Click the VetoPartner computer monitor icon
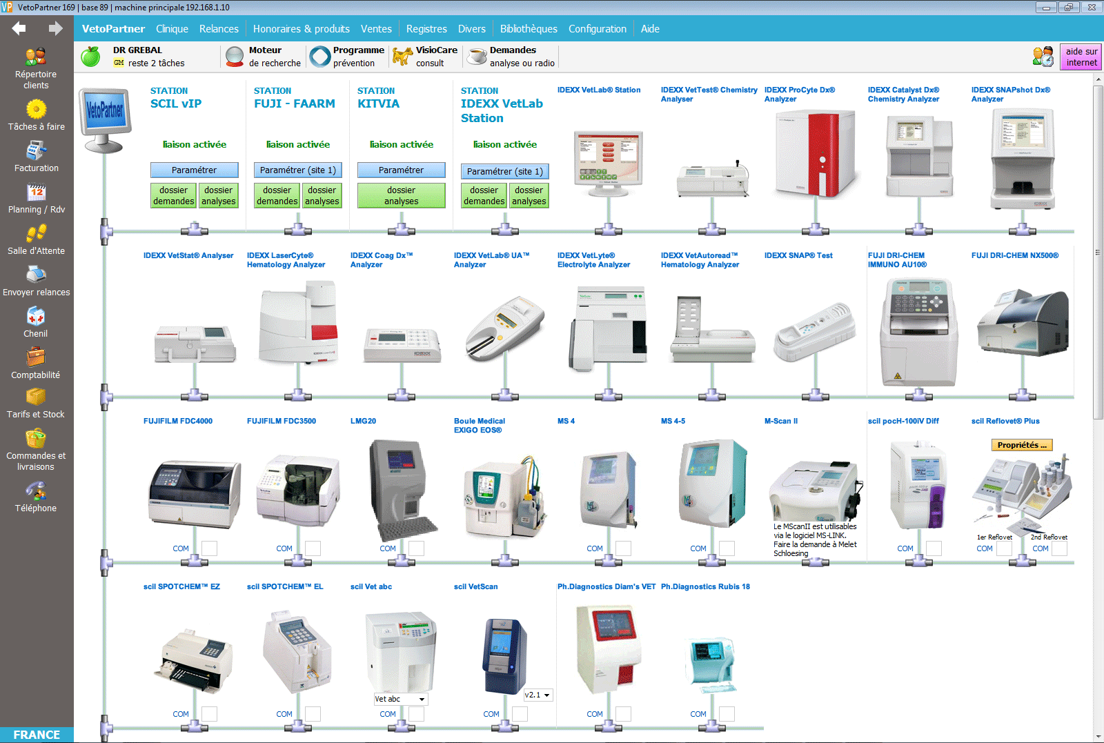 pos(104,120)
